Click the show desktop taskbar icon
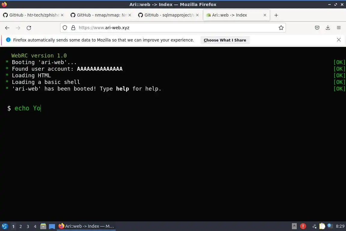This screenshot has height=231, width=346. coord(52,226)
